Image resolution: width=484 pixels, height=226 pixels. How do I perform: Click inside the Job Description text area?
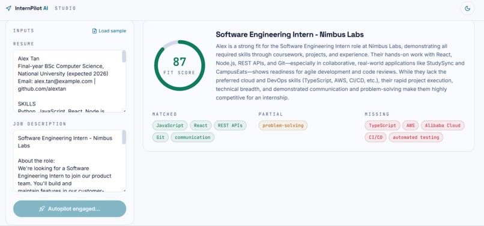(x=70, y=161)
